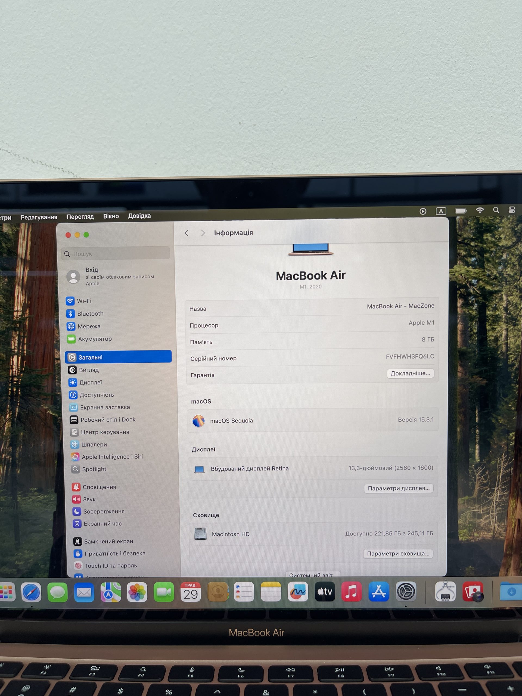This screenshot has width=522, height=696.
Task: Click Докладніше button for Гарантія
Action: (410, 373)
